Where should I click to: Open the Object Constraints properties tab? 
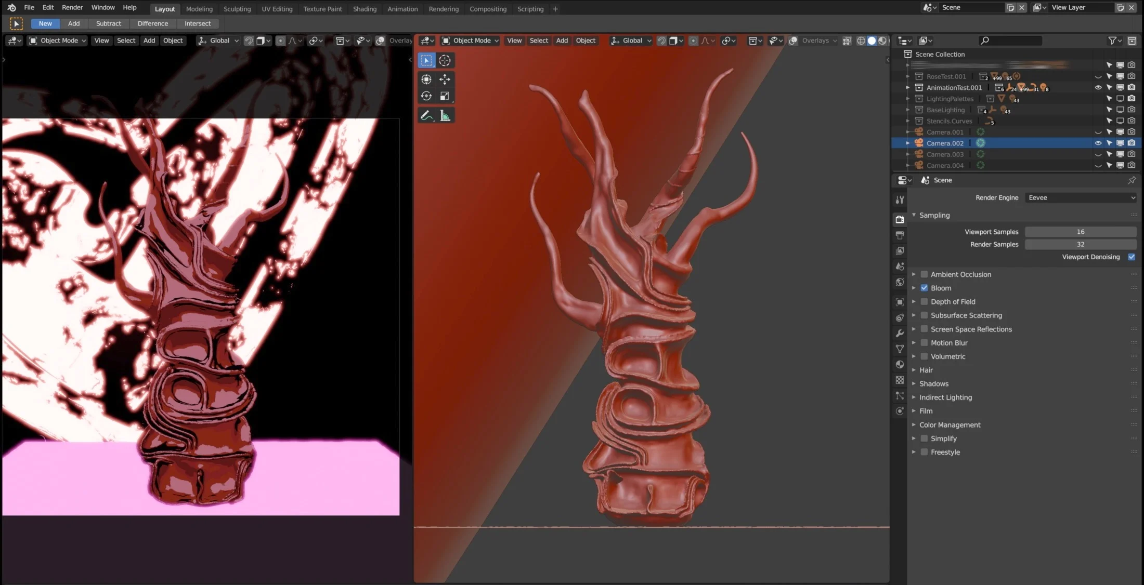tap(900, 317)
